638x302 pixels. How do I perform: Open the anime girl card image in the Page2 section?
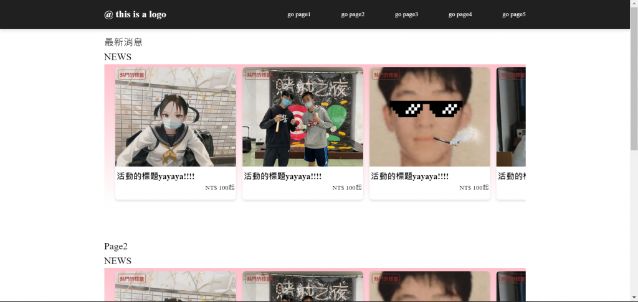(175, 286)
